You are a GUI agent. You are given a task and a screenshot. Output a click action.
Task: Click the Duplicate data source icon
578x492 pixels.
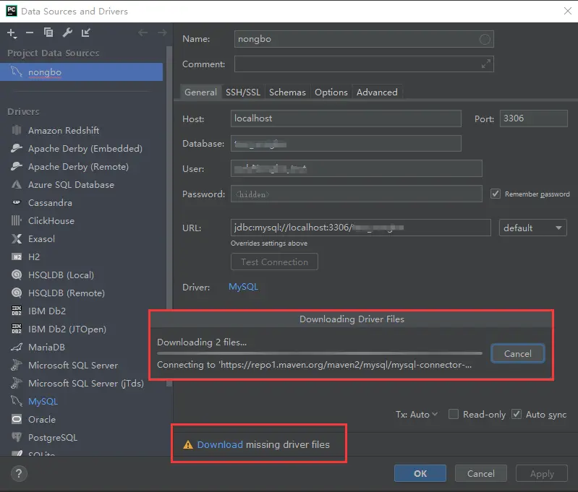[48, 33]
